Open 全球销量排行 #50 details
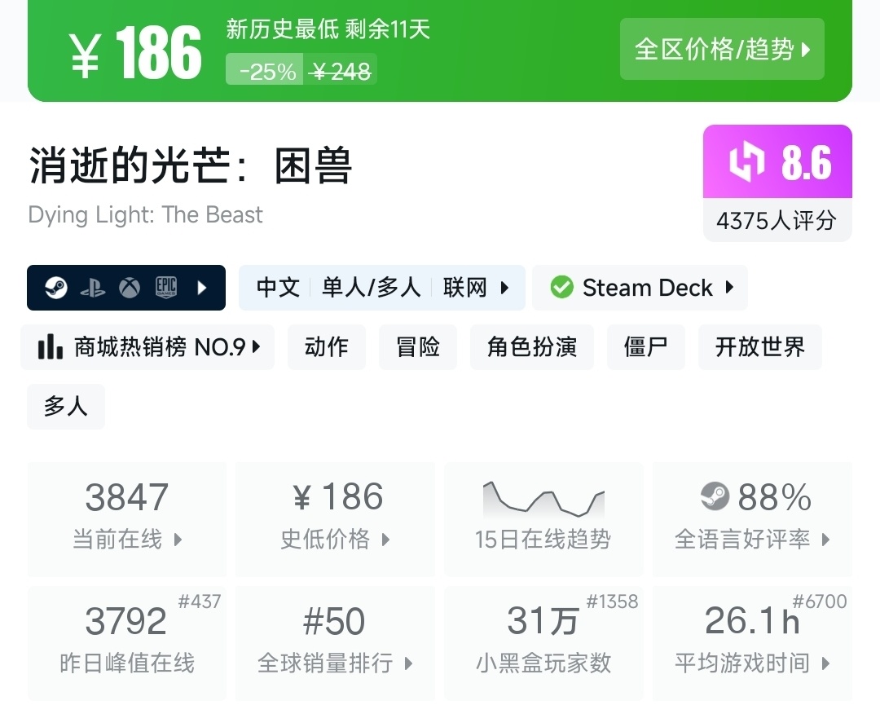This screenshot has height=714, width=880. tap(335, 642)
